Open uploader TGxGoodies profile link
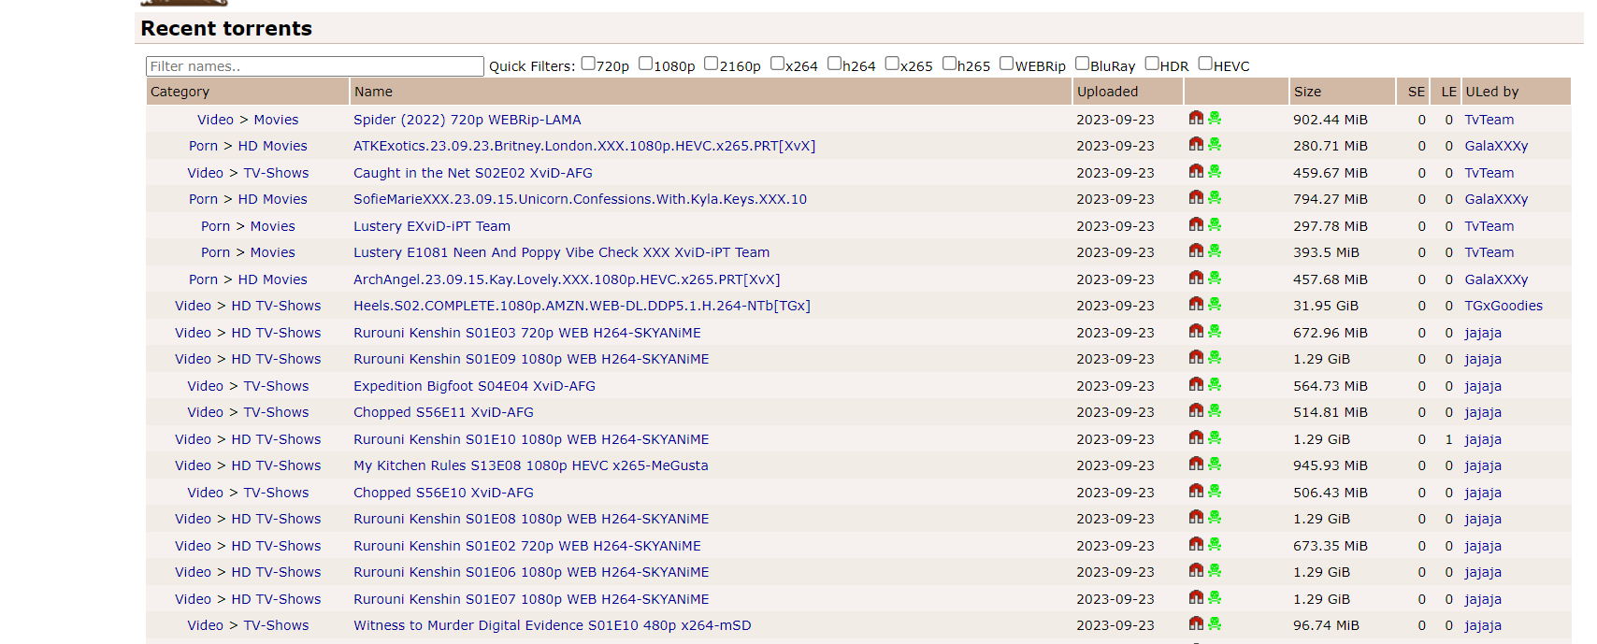 (x=1503, y=306)
